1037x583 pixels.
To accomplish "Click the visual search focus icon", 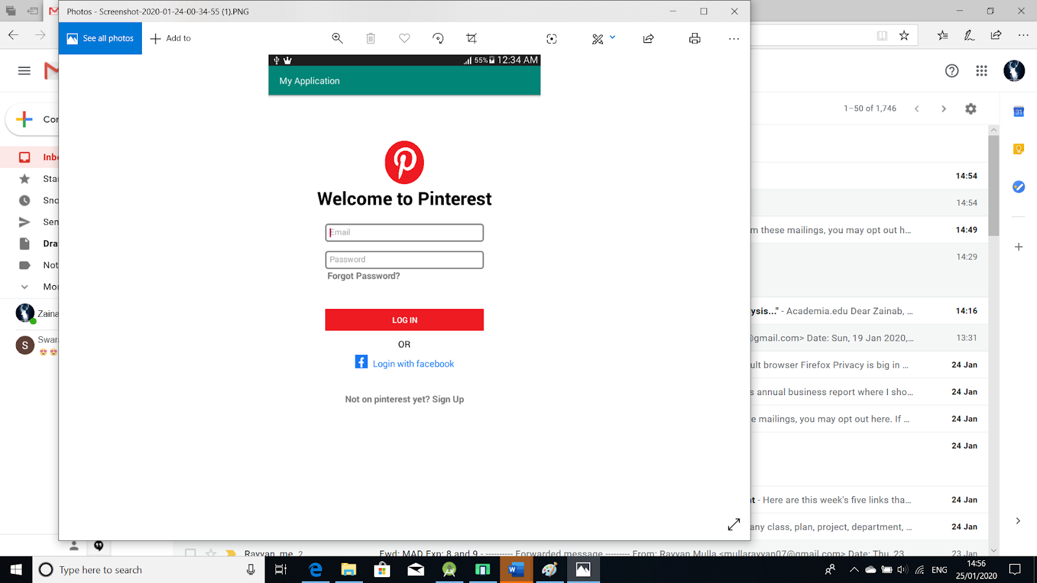I will tap(552, 39).
